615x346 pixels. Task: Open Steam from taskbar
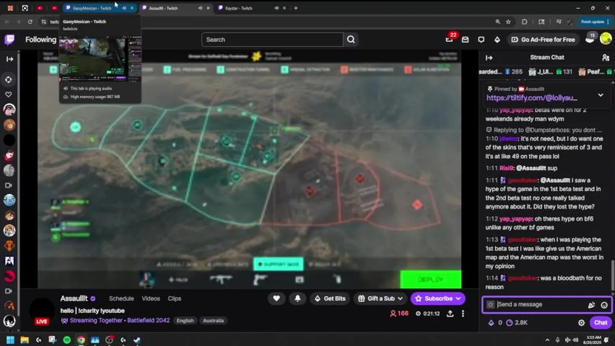coord(137,340)
